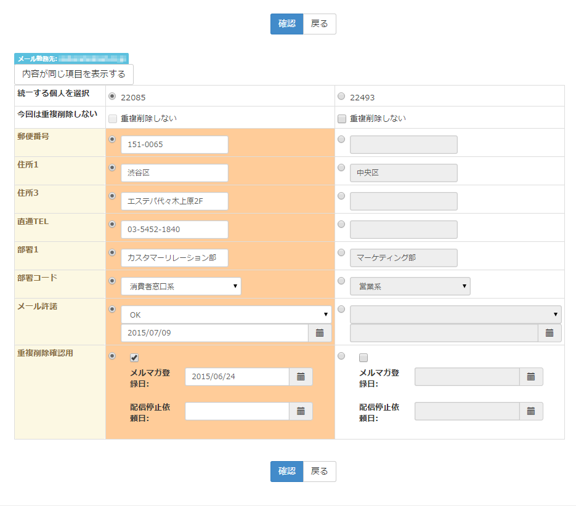Screen dimensions: 576x506
Task: Open right 配信停止依頼日 calendar picker
Action: click(x=530, y=411)
